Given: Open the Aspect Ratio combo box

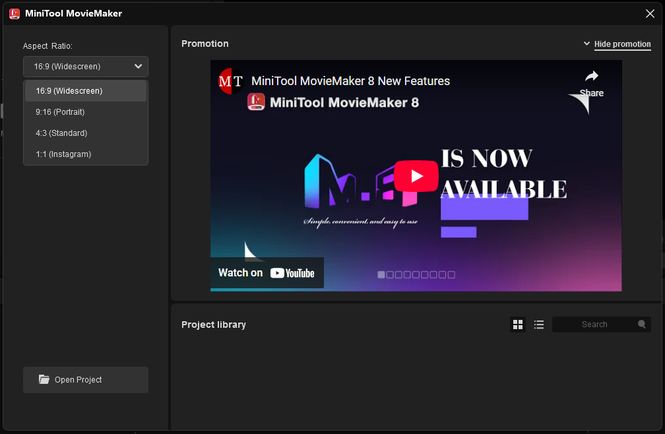Looking at the screenshot, I should (86, 67).
